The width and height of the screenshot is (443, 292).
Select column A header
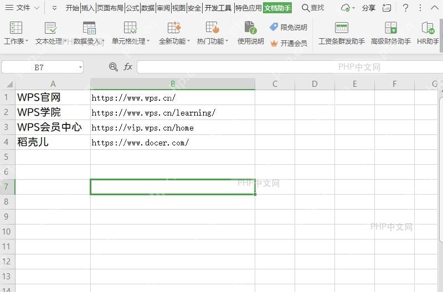point(53,84)
